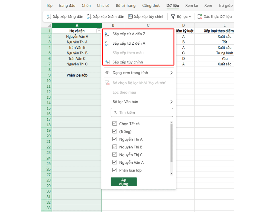272x215 pixels.
Task: Select row 1 header
Action: click(x=46, y=31)
